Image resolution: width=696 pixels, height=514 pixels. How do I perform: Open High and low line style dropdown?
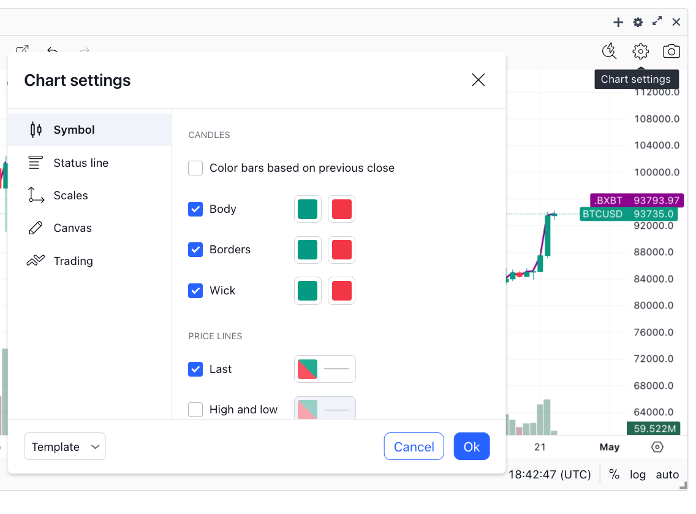tap(336, 410)
